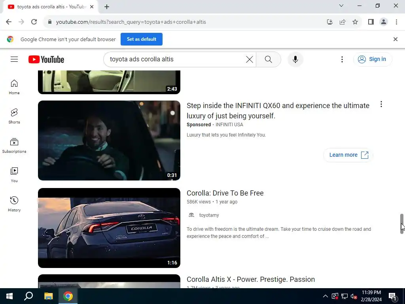The height and width of the screenshot is (304, 405).
Task: Click toyotamy channel avatar icon
Action: [x=191, y=215]
